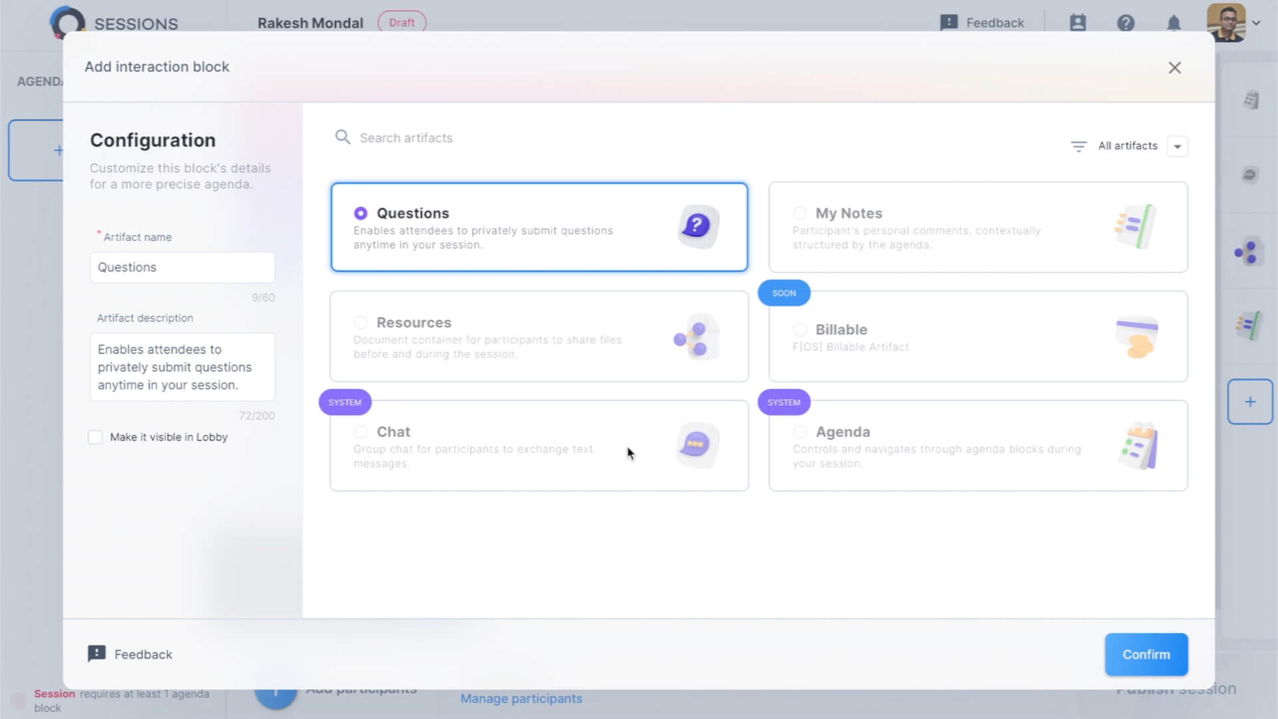Image resolution: width=1278 pixels, height=719 pixels.
Task: Click the search magnifier in Search artifacts field
Action: point(343,137)
